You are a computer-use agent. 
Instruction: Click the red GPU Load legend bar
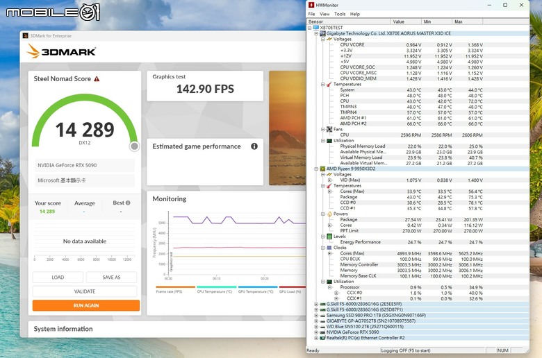point(293,287)
